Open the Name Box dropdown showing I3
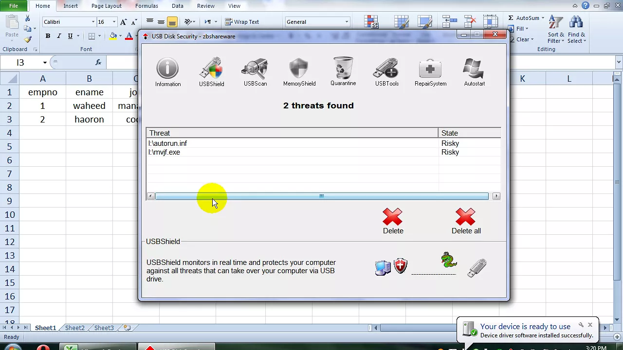 (x=45, y=62)
